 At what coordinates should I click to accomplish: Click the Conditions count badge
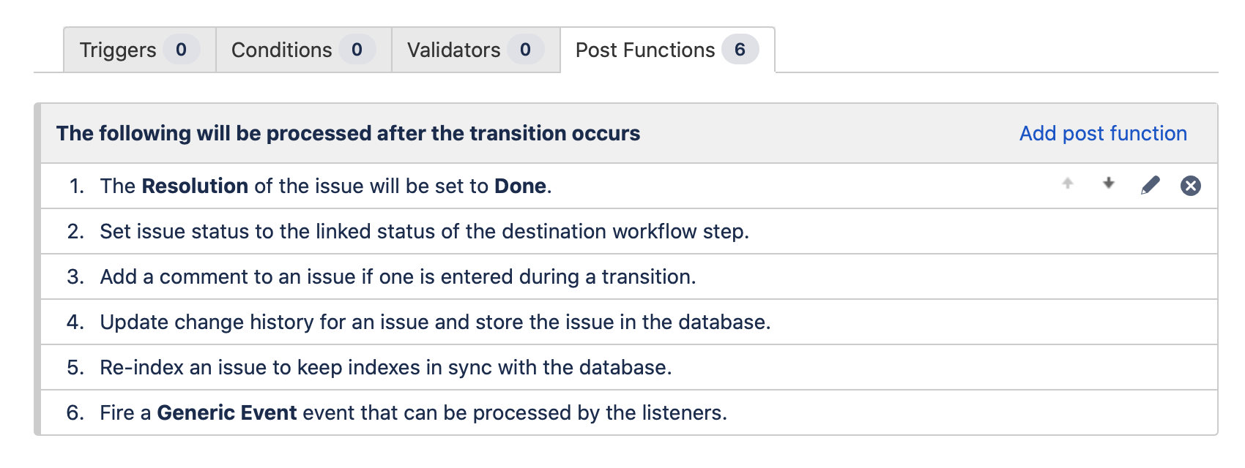point(357,50)
